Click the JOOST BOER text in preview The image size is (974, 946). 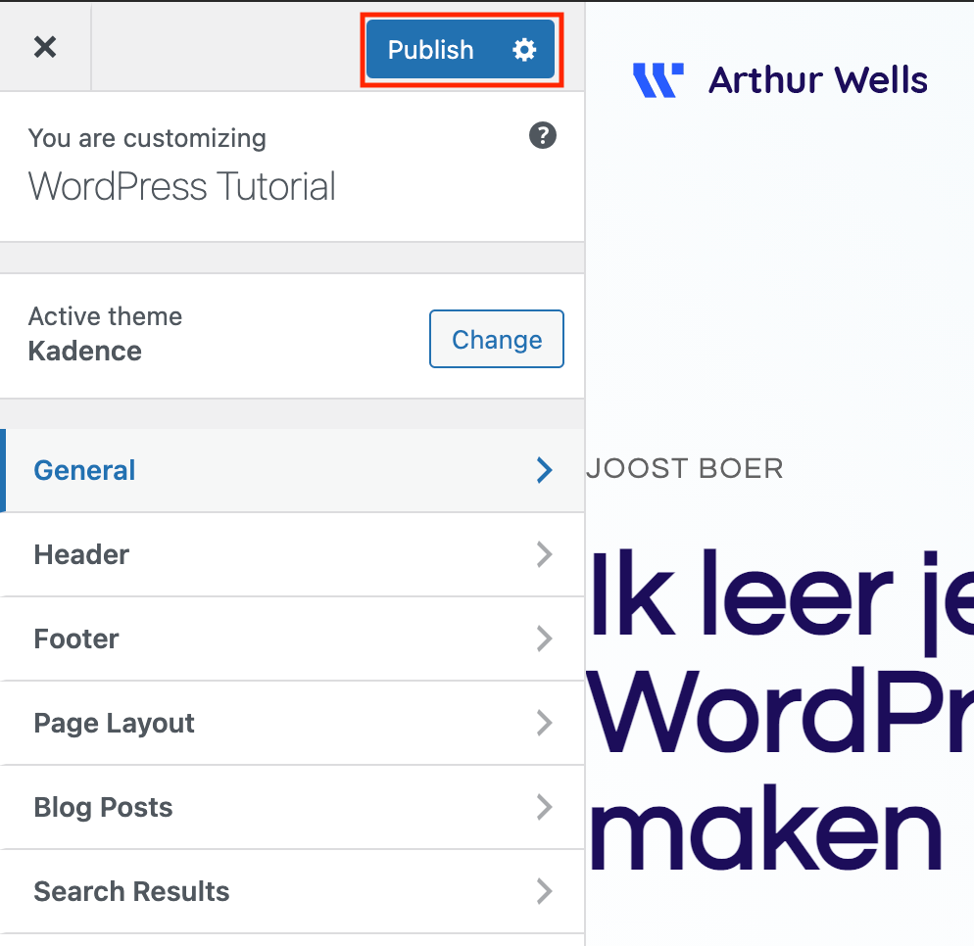point(684,468)
